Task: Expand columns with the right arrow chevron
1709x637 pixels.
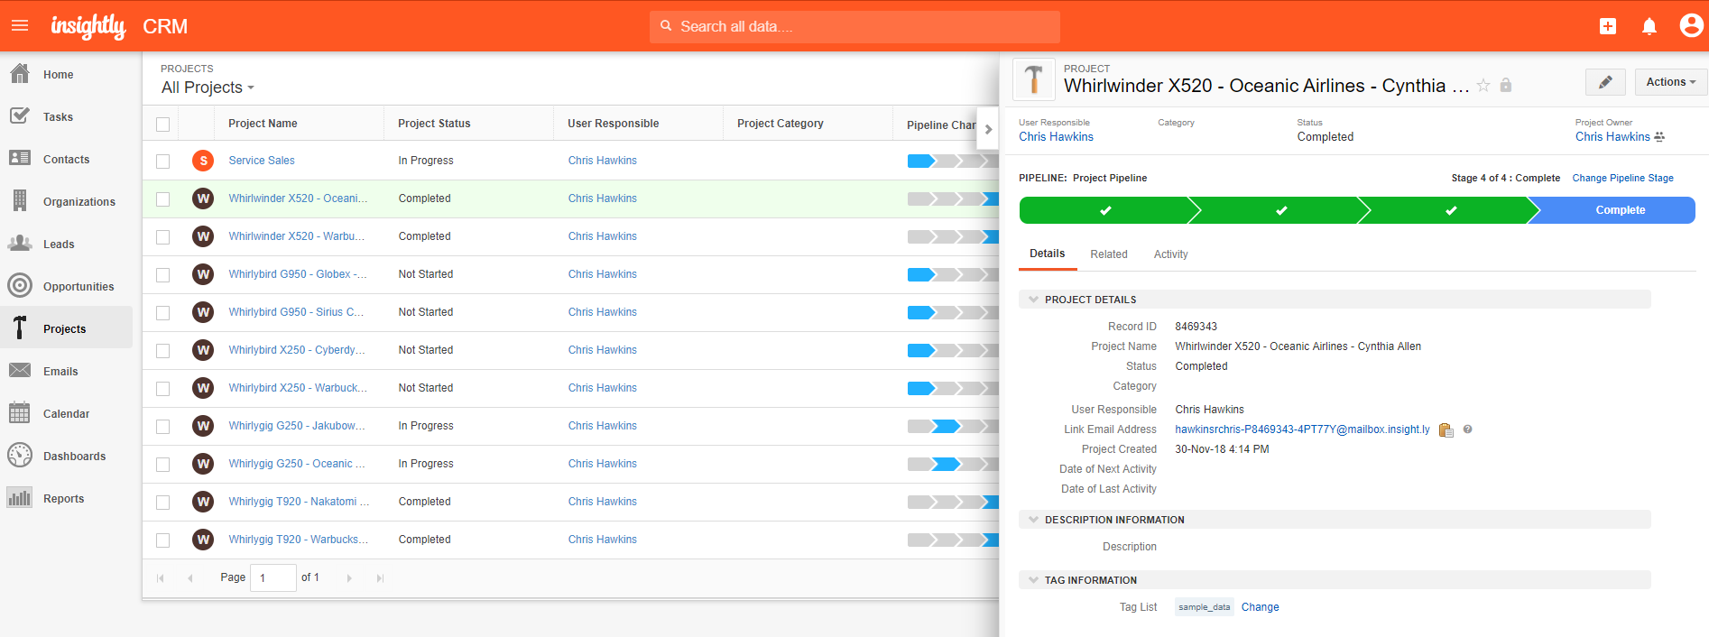Action: [x=988, y=130]
